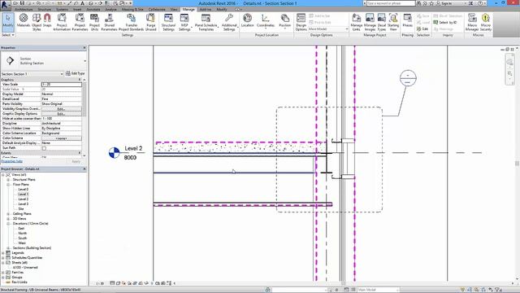Select the Modify tool in the ribbon
This screenshot has width=520, height=293.
[7, 22]
